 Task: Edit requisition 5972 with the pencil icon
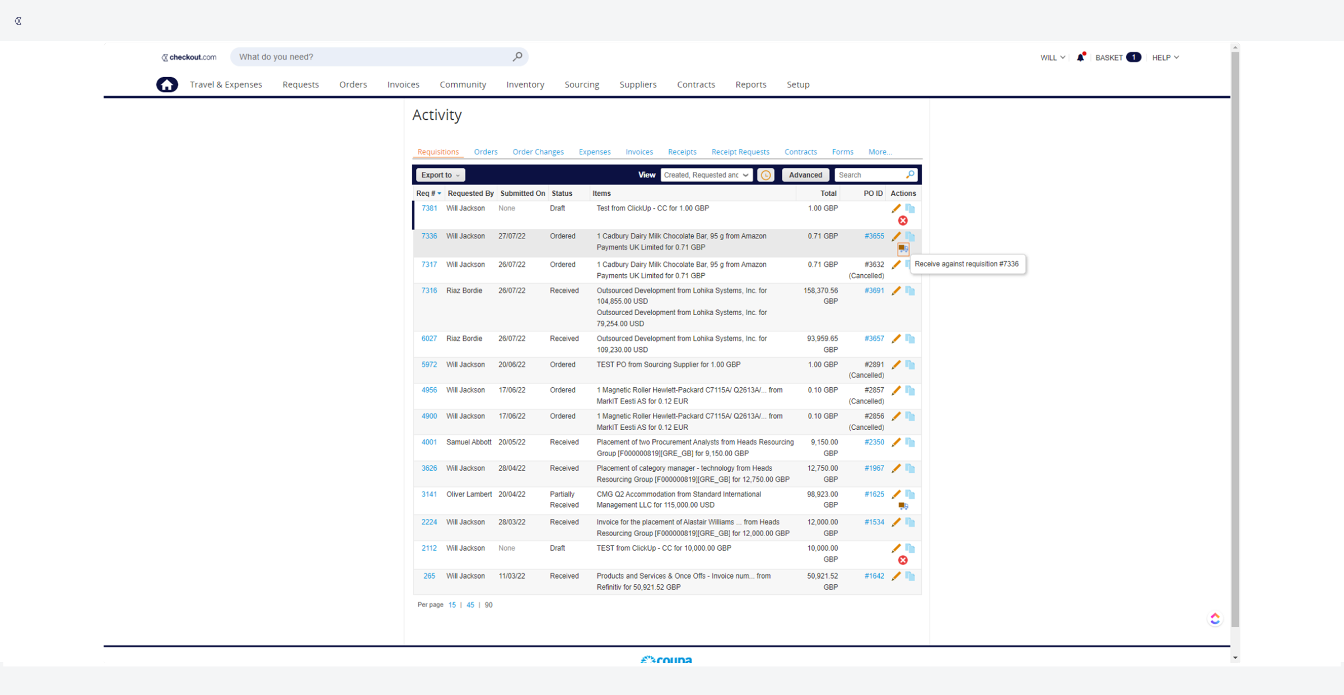[896, 365]
